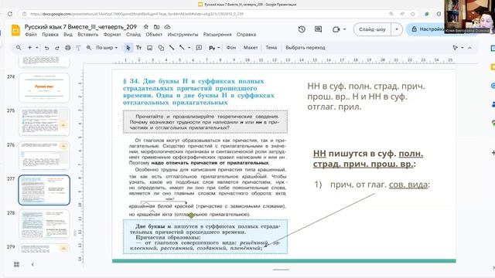Image resolution: width=495 pixels, height=278 pixels.
Task: Undo the last action
Action: pyautogui.click(x=46, y=48)
